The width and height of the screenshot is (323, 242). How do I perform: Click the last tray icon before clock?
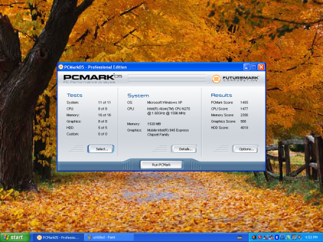click(300, 237)
